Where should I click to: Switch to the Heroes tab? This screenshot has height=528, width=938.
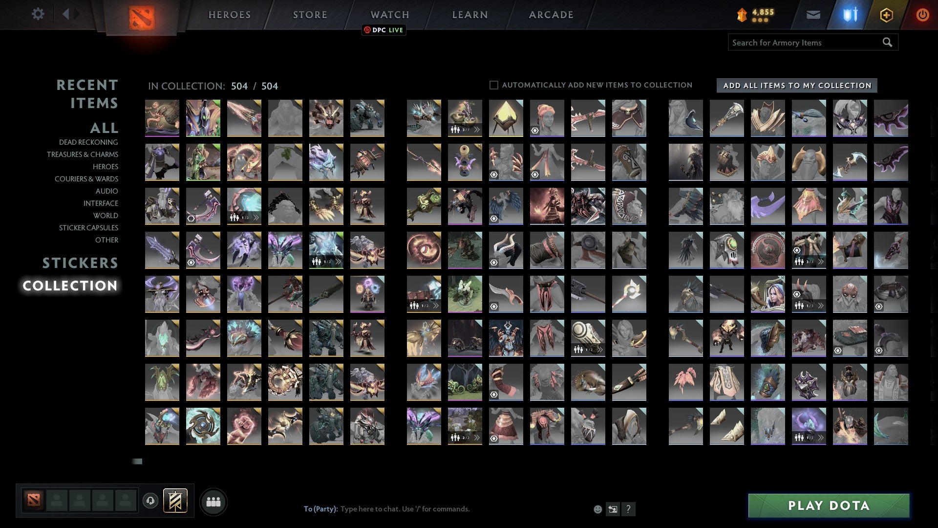coord(230,15)
